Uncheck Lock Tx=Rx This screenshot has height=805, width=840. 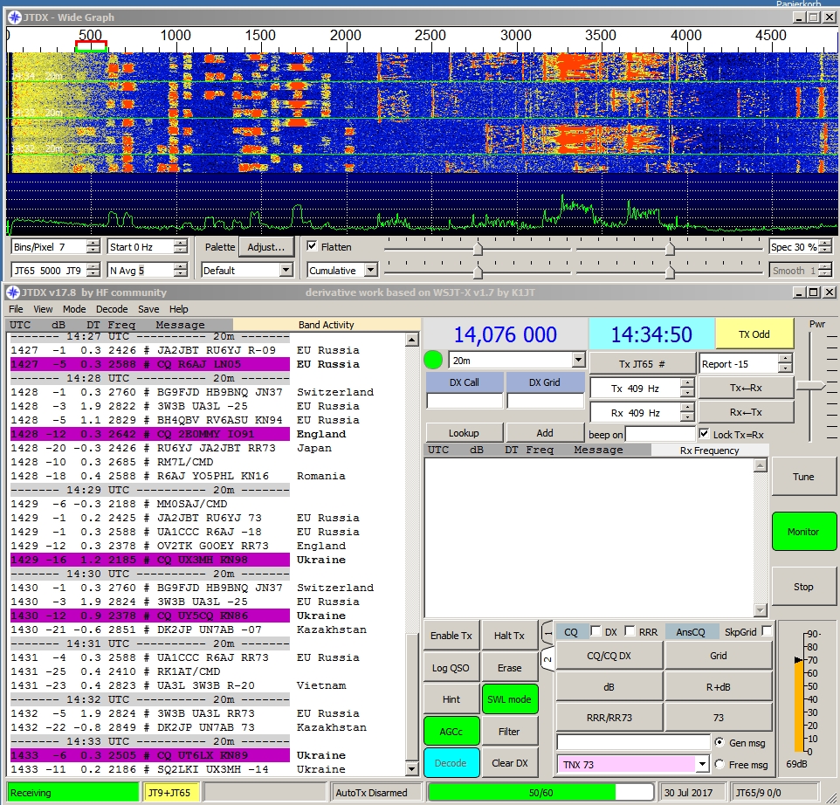704,434
